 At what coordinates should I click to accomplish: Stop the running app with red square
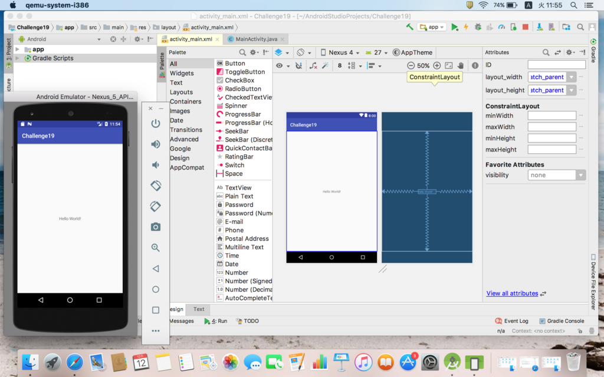point(525,27)
